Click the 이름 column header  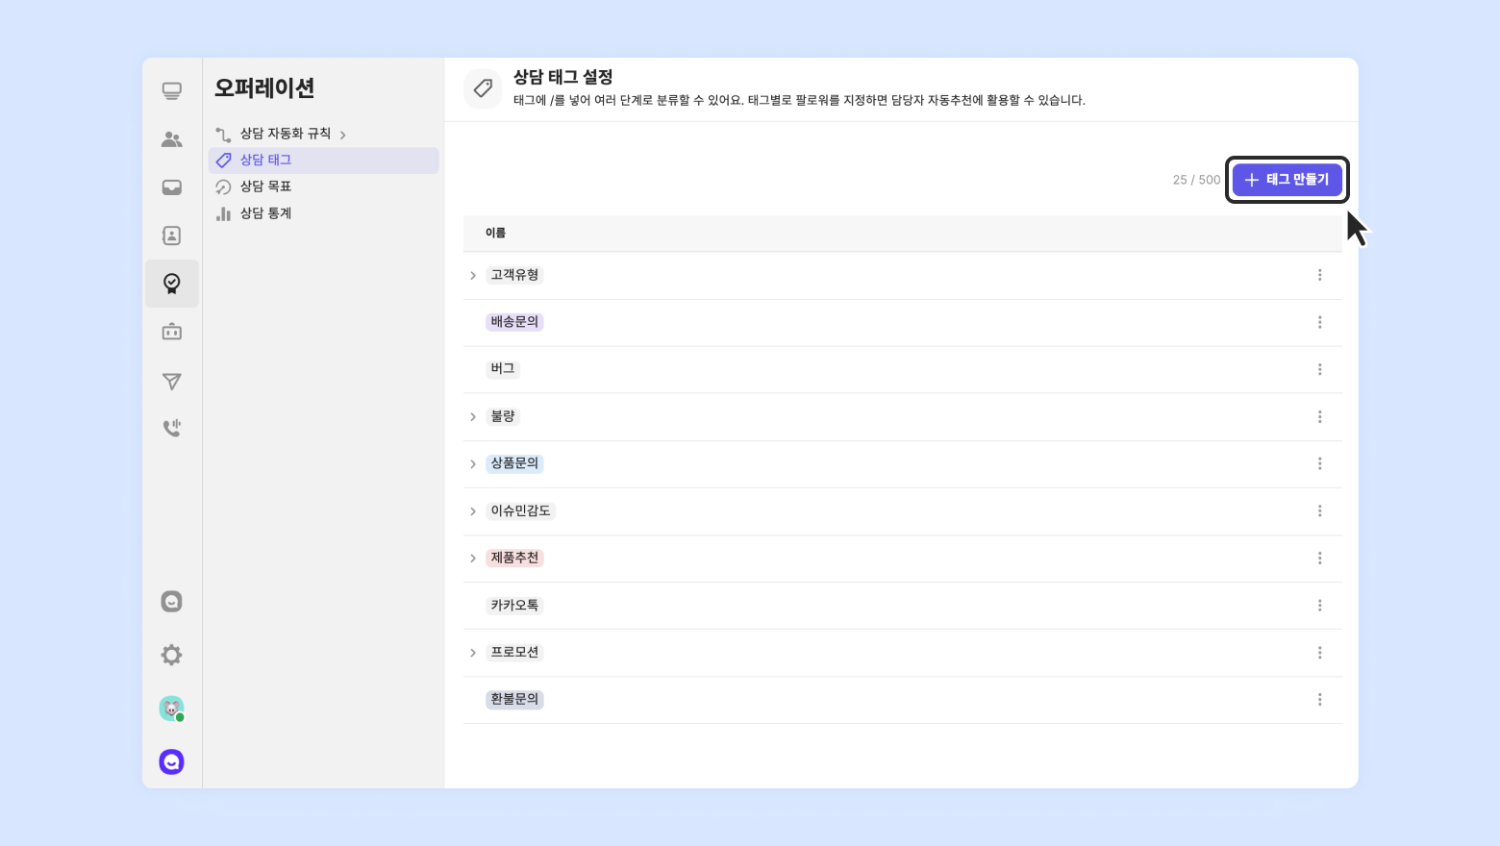495,233
